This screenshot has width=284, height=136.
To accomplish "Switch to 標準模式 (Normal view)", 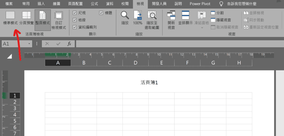I will 10,18.
